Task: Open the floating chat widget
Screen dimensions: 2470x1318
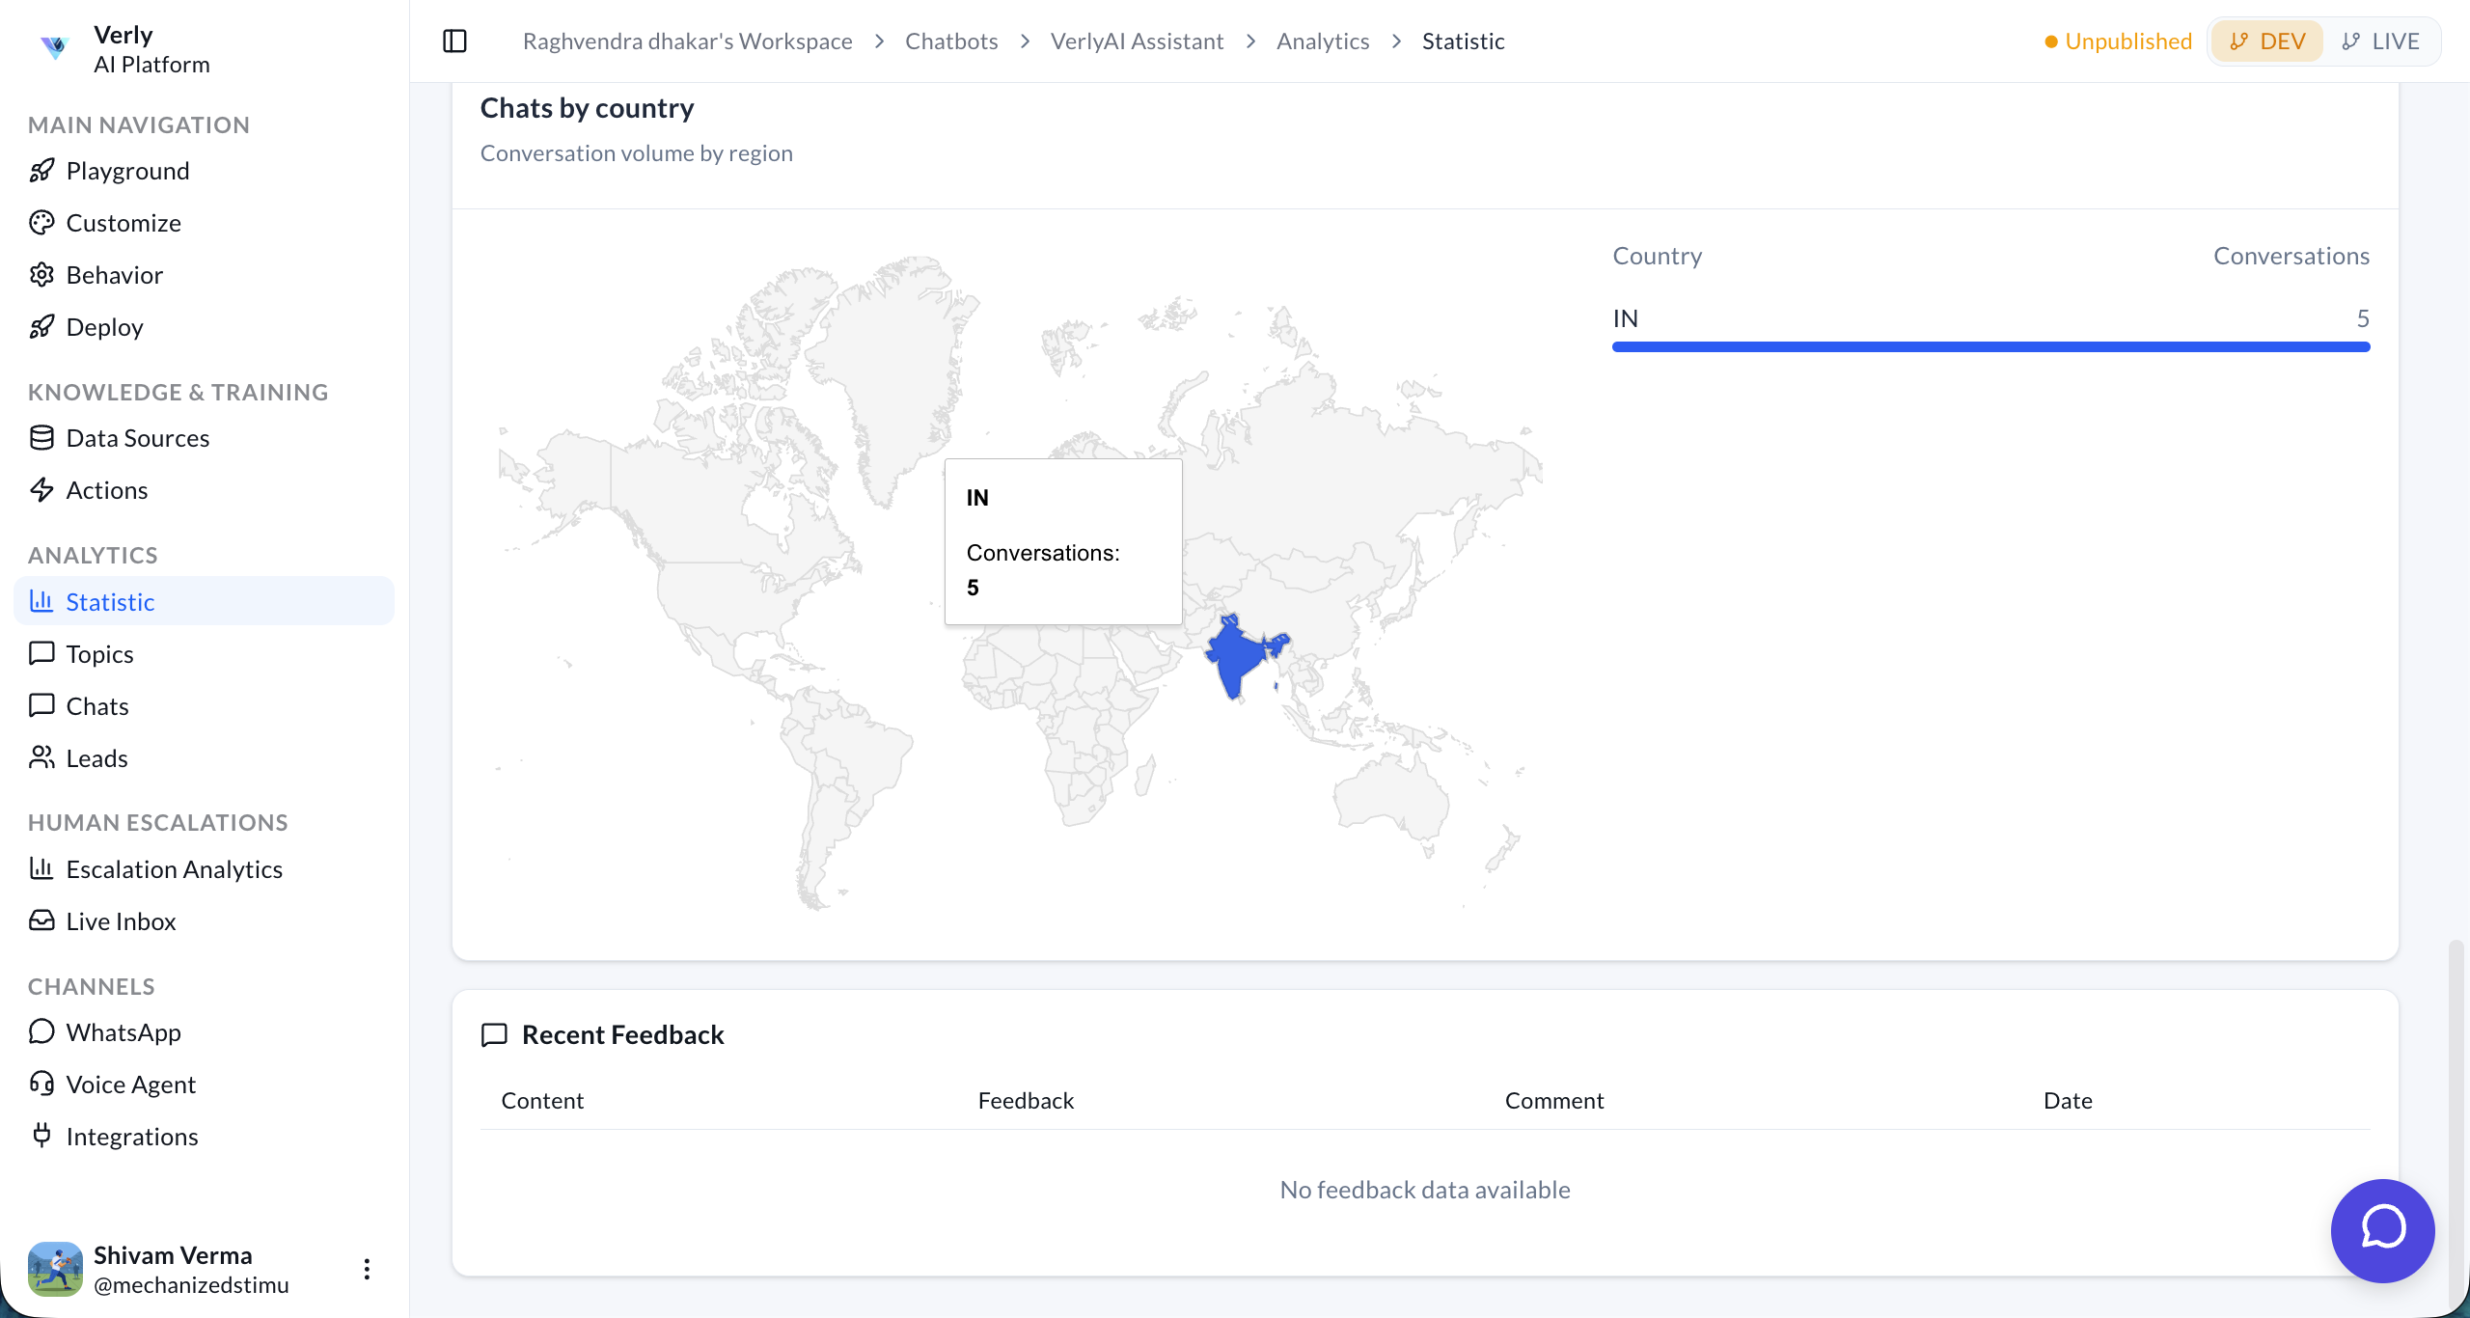Action: click(x=2382, y=1230)
